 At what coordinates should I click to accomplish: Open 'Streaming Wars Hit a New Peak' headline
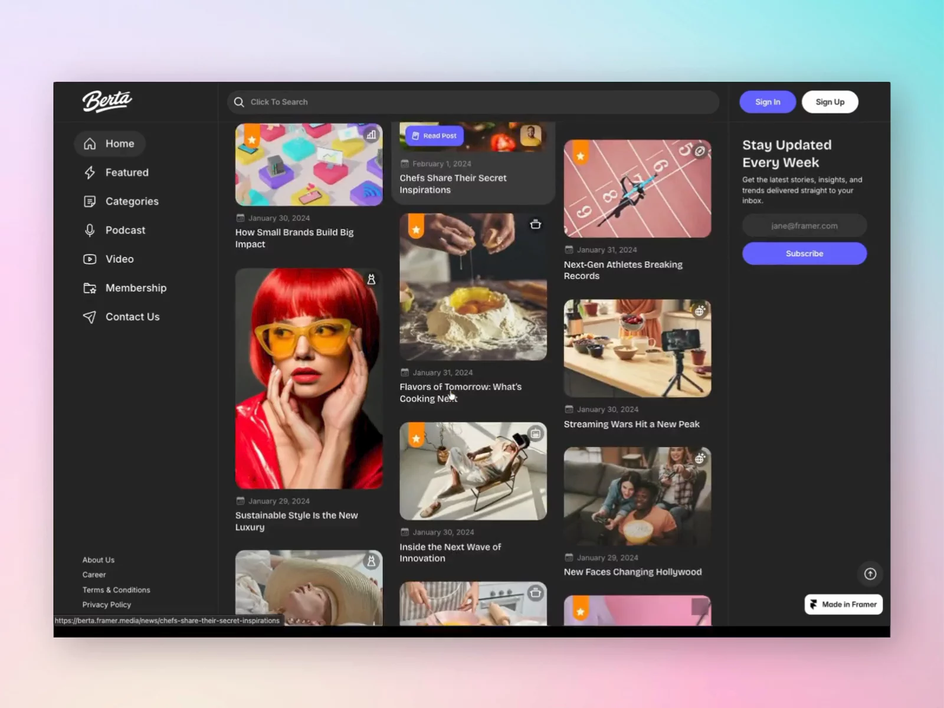pos(631,424)
